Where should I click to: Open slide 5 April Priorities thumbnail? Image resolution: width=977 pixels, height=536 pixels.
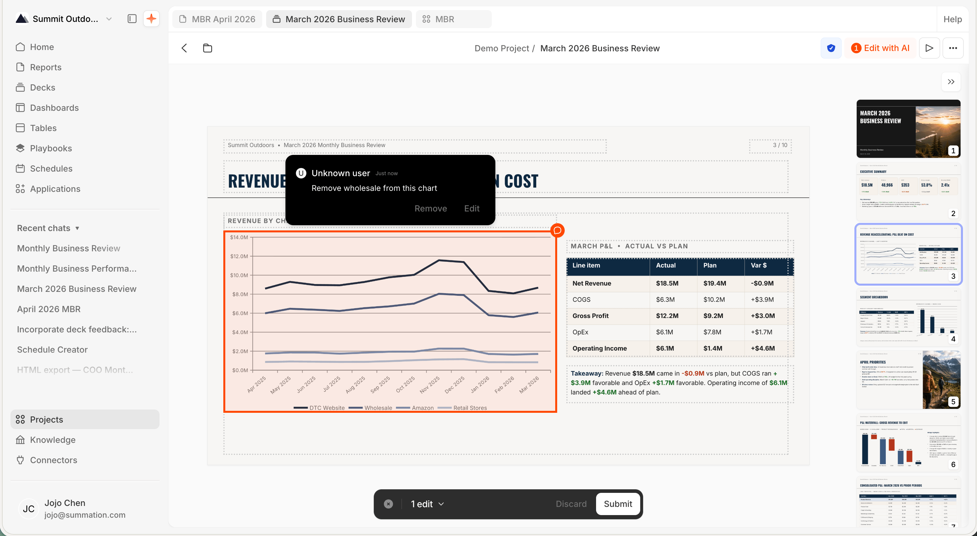coord(908,380)
